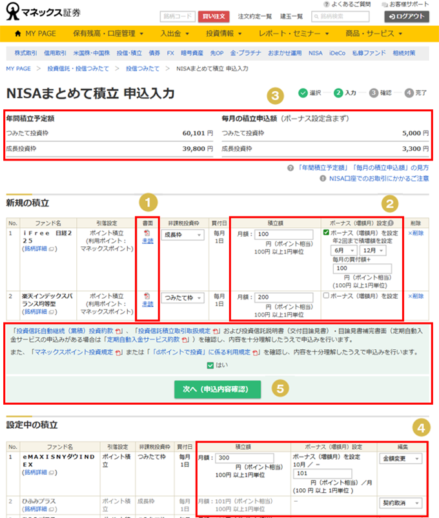Viewport: 439px width, 518px height.
Task: Open the 12月 bonus month dropdown
Action: 373,250
